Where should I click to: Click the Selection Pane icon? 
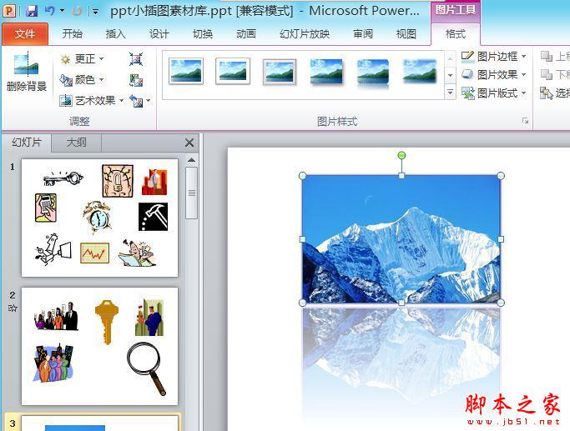pos(547,93)
